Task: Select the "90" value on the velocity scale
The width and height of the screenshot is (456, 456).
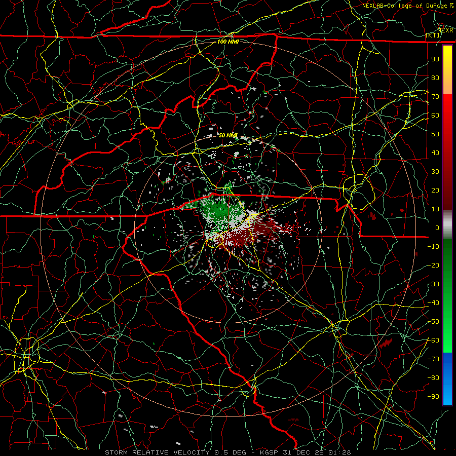Action: click(x=435, y=59)
